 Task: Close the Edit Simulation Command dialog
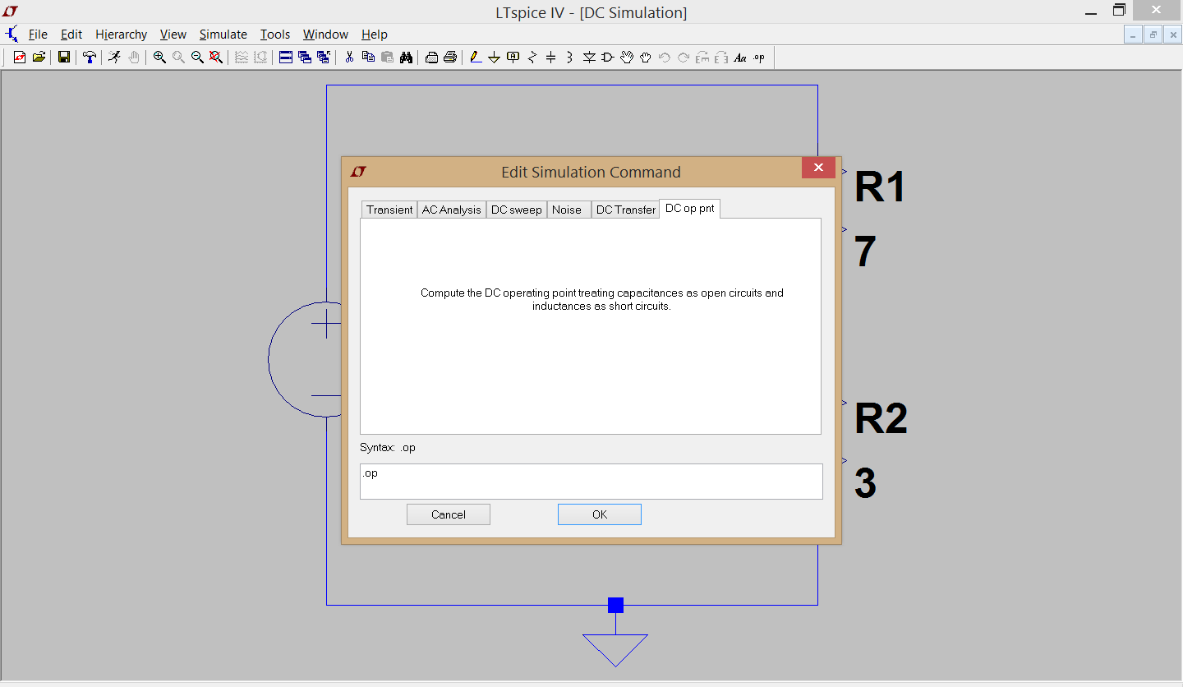818,168
